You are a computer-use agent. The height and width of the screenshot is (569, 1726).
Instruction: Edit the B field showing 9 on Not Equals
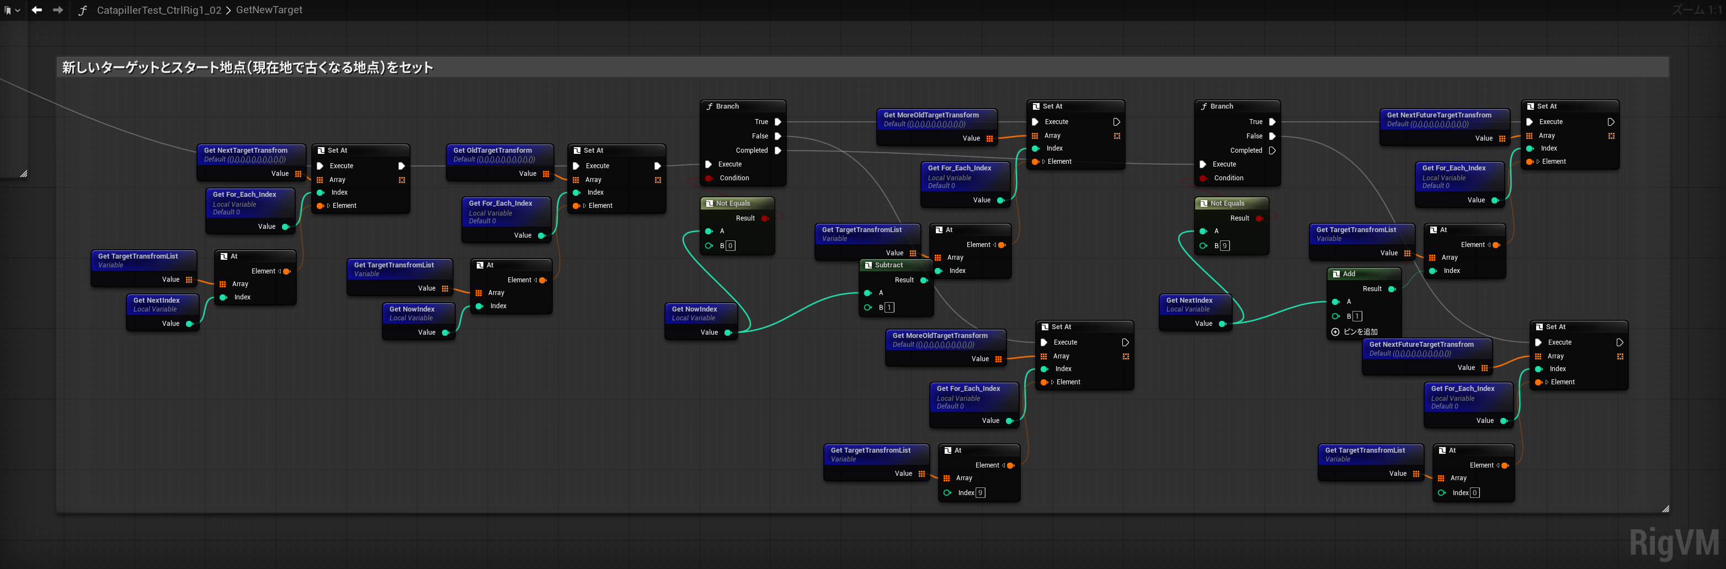click(1225, 246)
